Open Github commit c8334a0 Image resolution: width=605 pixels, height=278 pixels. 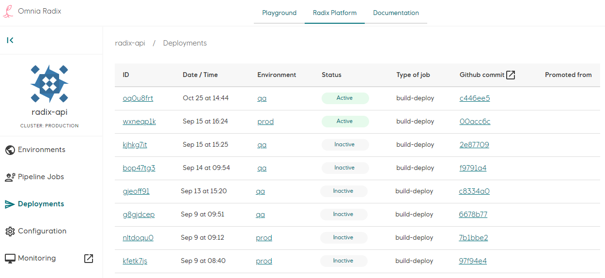[474, 191]
